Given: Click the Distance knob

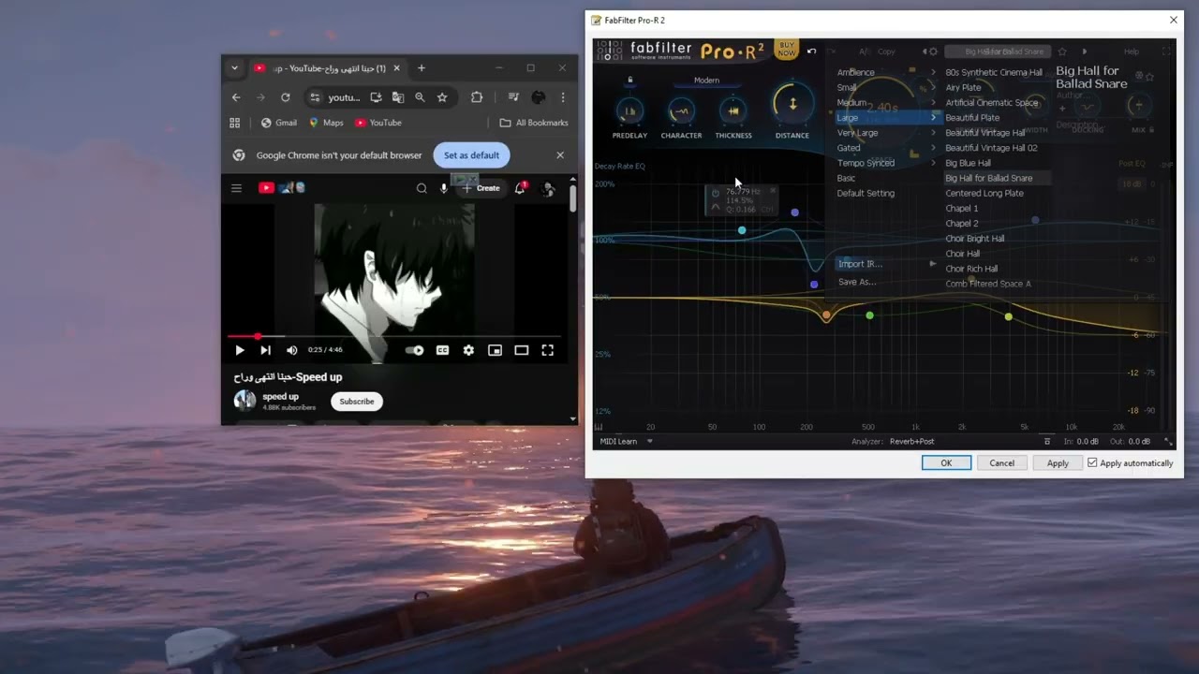Looking at the screenshot, I should click(792, 104).
